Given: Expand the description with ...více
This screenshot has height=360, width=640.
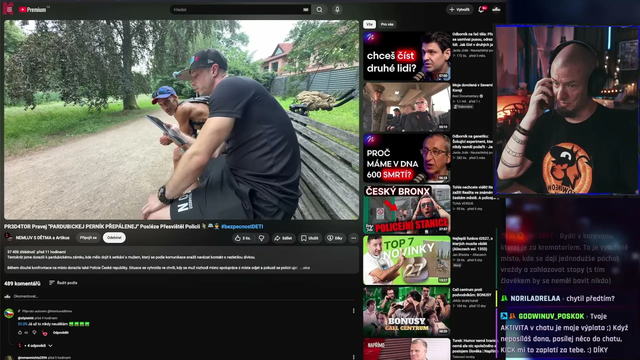Looking at the screenshot, I should click(x=305, y=267).
